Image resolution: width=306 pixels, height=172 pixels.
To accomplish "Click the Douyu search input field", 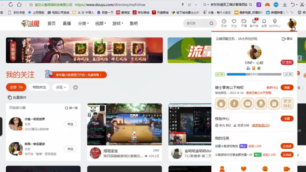I will (197, 23).
